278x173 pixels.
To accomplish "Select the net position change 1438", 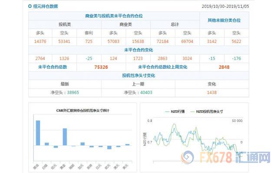I will point(212,93).
